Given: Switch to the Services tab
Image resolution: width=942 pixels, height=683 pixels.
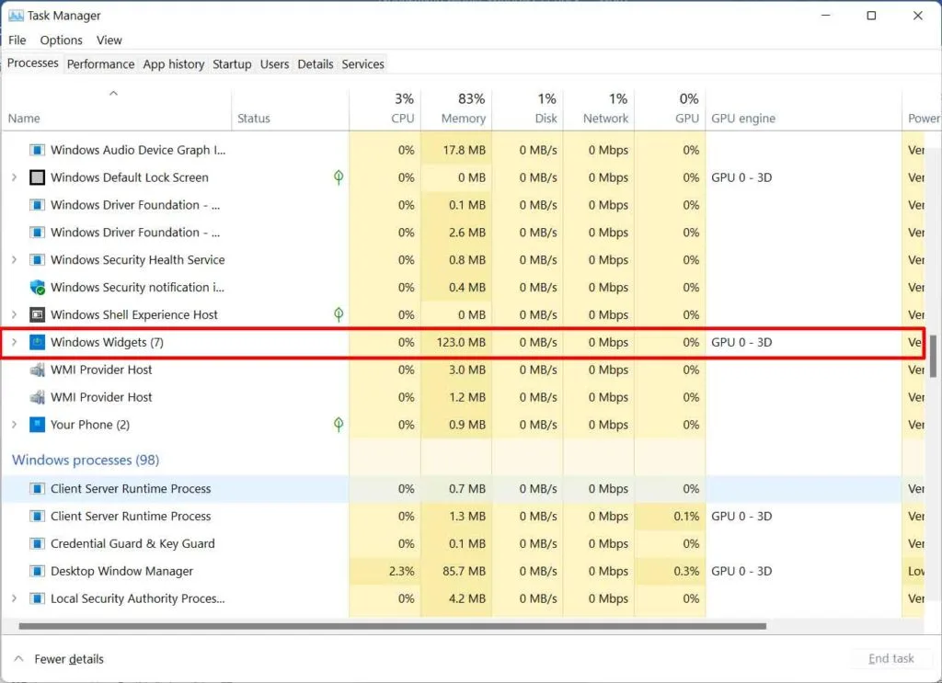Looking at the screenshot, I should pos(362,64).
